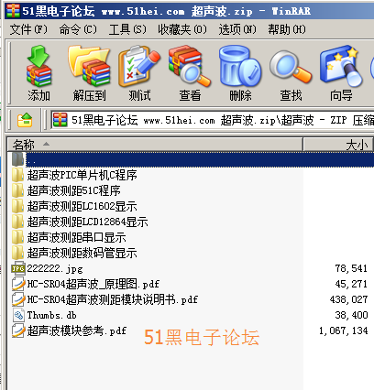Select folder name 超声波测距LCD12864显示

coord(87,222)
